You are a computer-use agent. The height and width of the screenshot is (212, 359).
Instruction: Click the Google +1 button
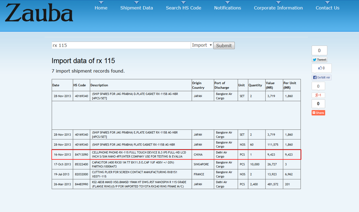point(318,95)
